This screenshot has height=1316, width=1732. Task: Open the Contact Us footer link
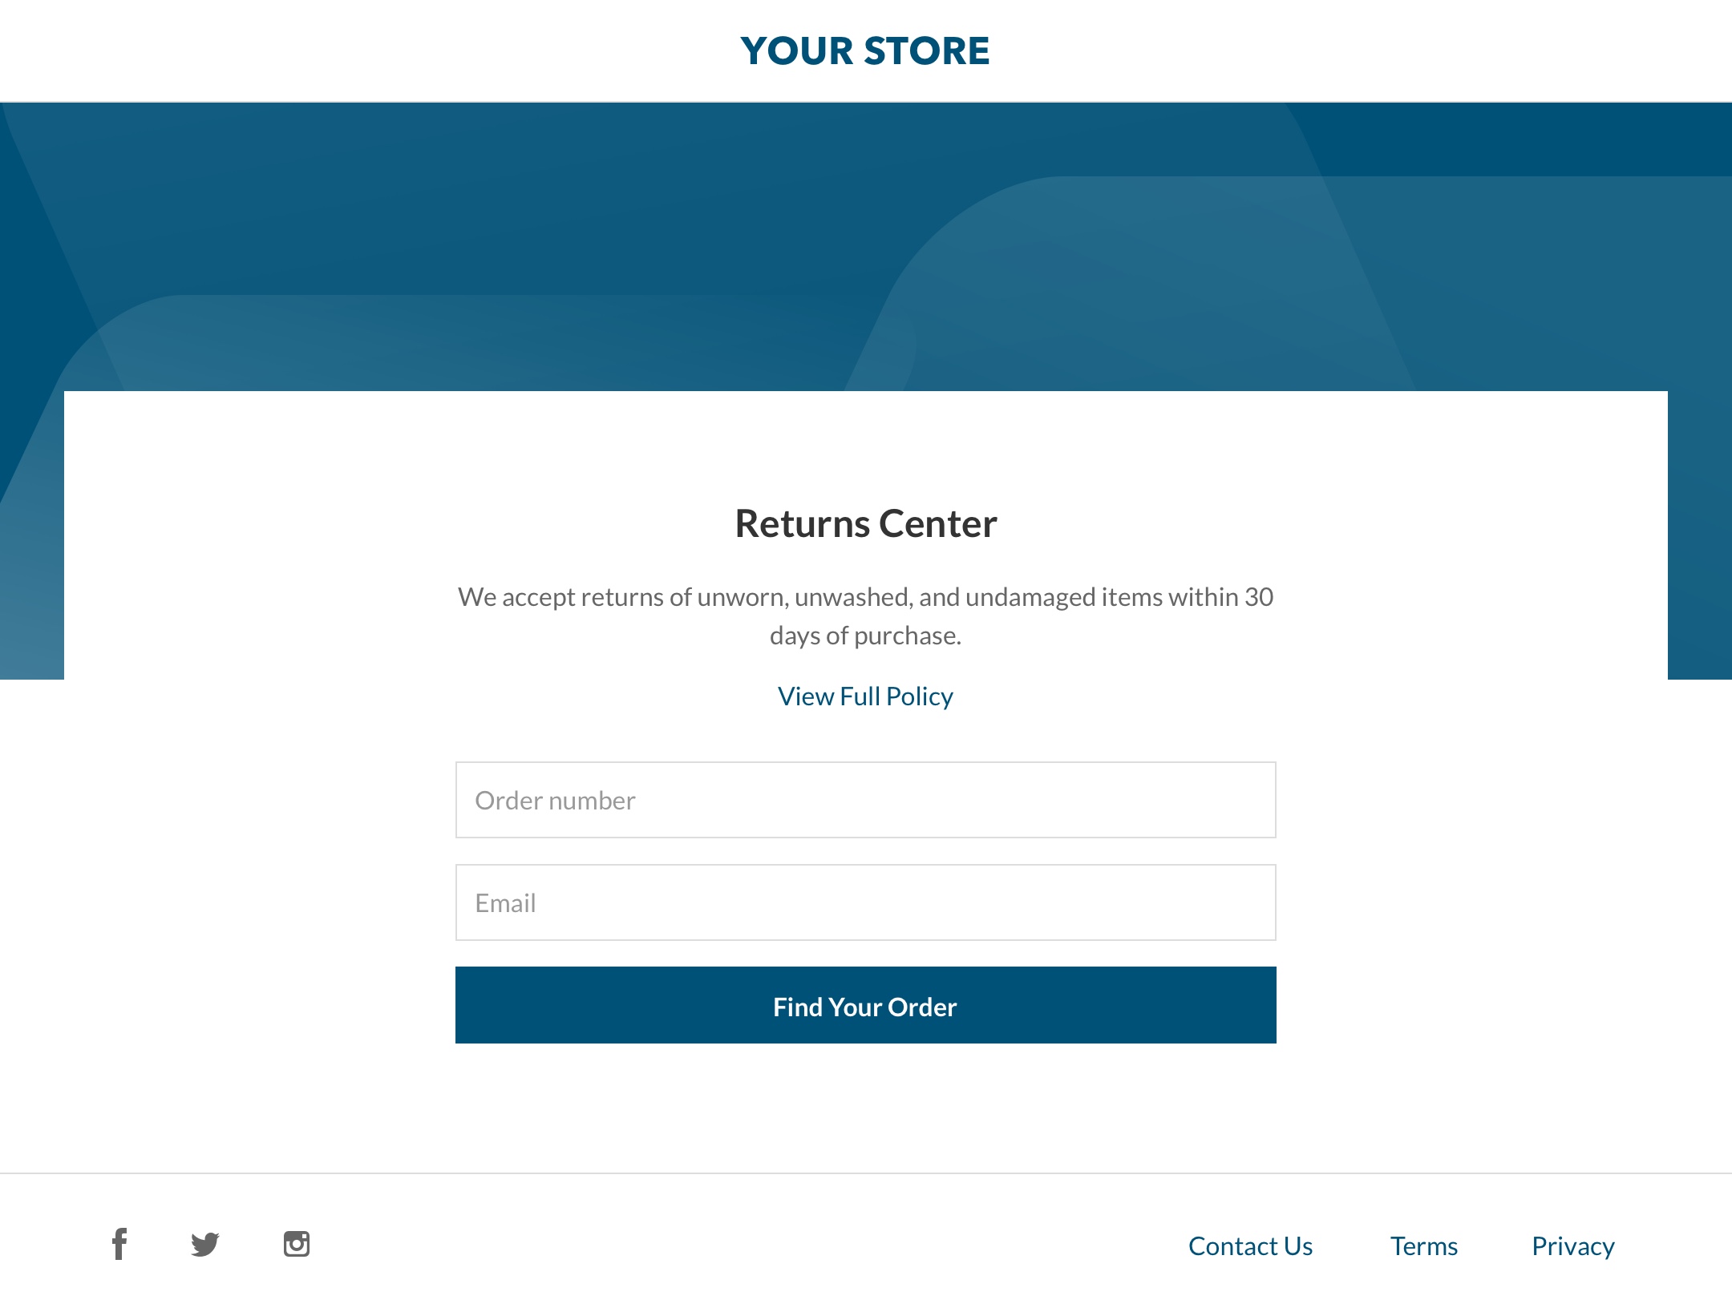tap(1251, 1245)
